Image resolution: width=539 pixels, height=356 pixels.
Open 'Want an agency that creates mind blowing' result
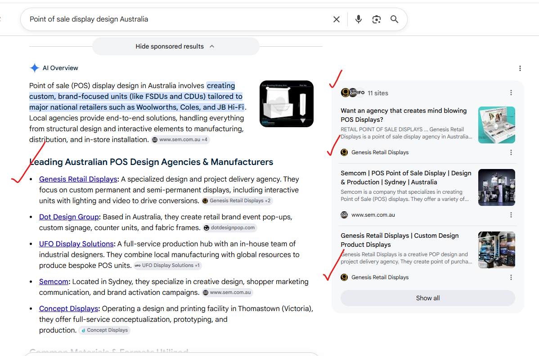[404, 115]
